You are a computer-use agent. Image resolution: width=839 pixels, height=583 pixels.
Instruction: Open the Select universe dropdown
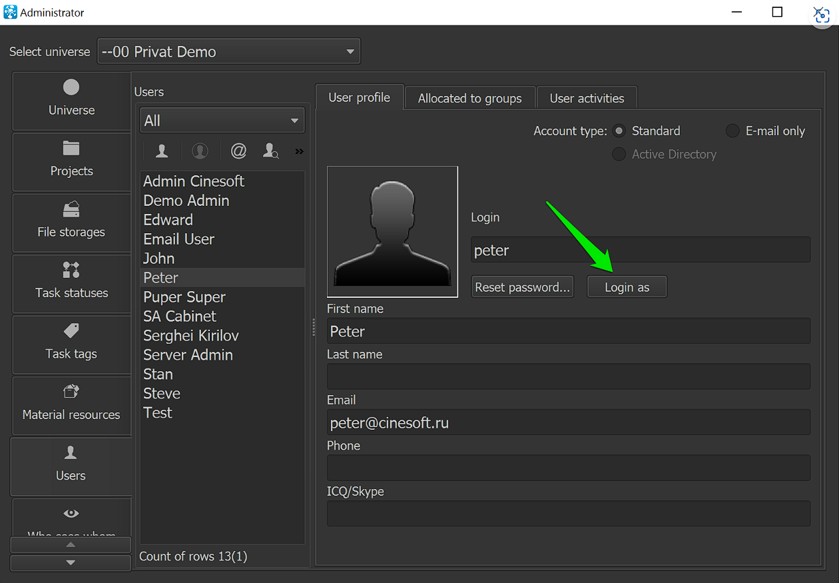pyautogui.click(x=229, y=51)
